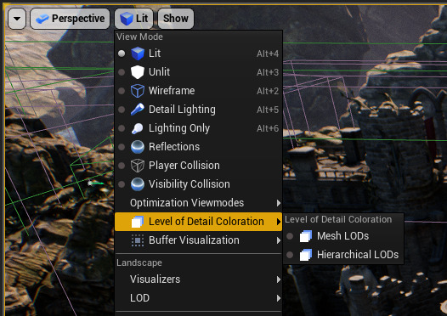The height and width of the screenshot is (316, 447).
Task: Click the Alt+4 shortcut text
Action: pos(268,54)
